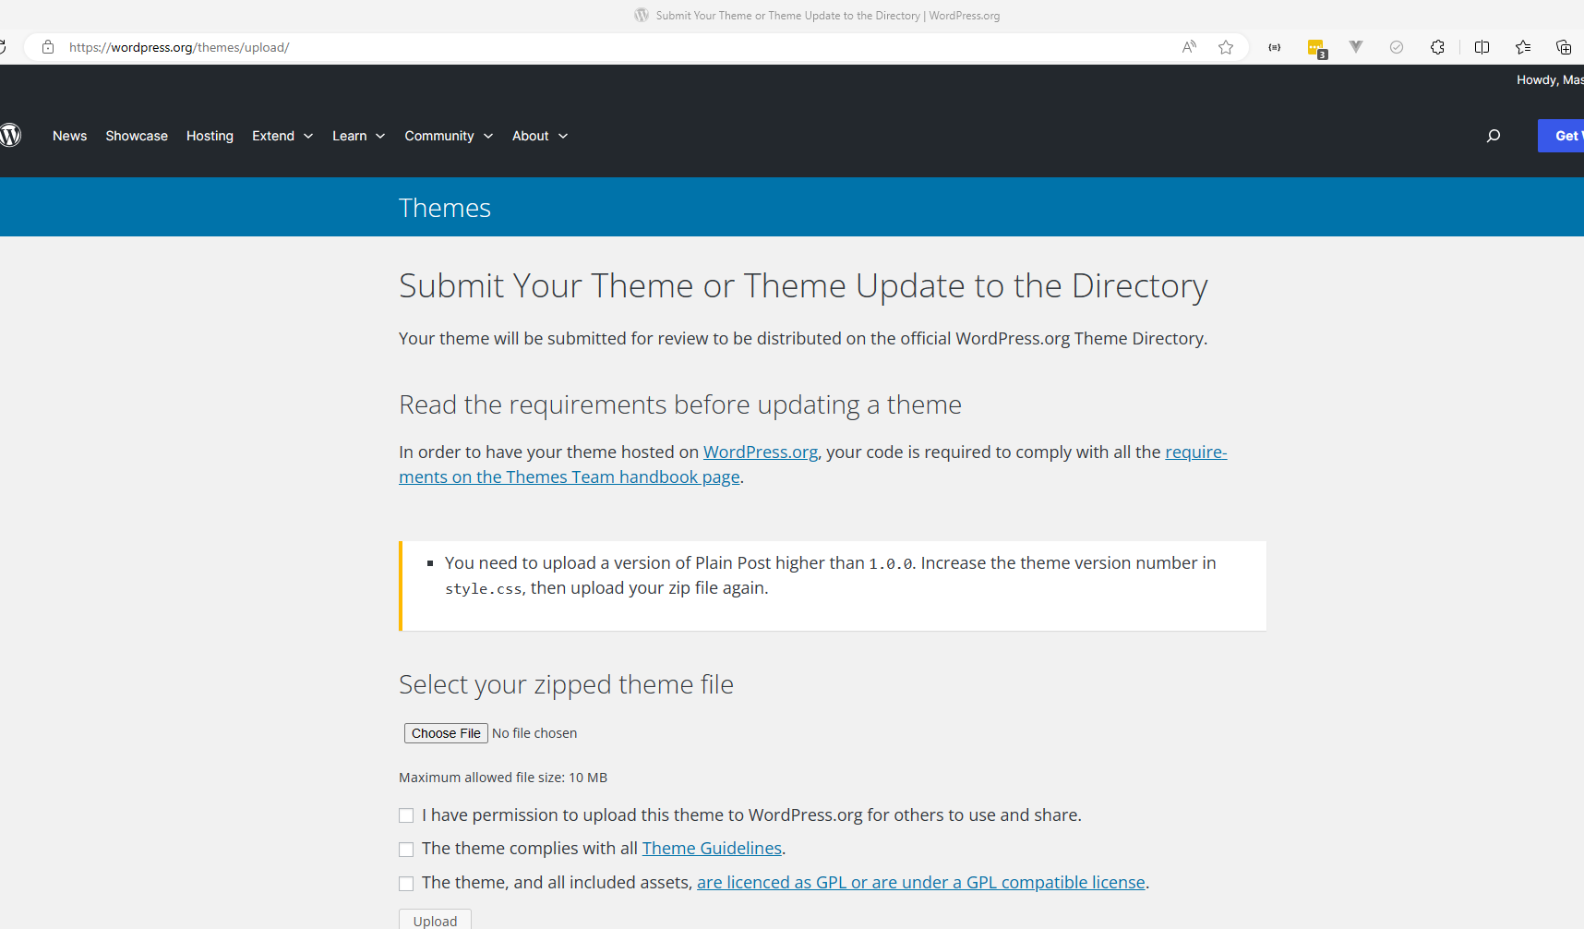Toggle split screen view icon
This screenshot has height=929, width=1584.
(1482, 47)
